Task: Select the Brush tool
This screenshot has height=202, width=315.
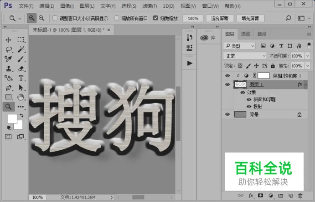Action: [x=21, y=59]
